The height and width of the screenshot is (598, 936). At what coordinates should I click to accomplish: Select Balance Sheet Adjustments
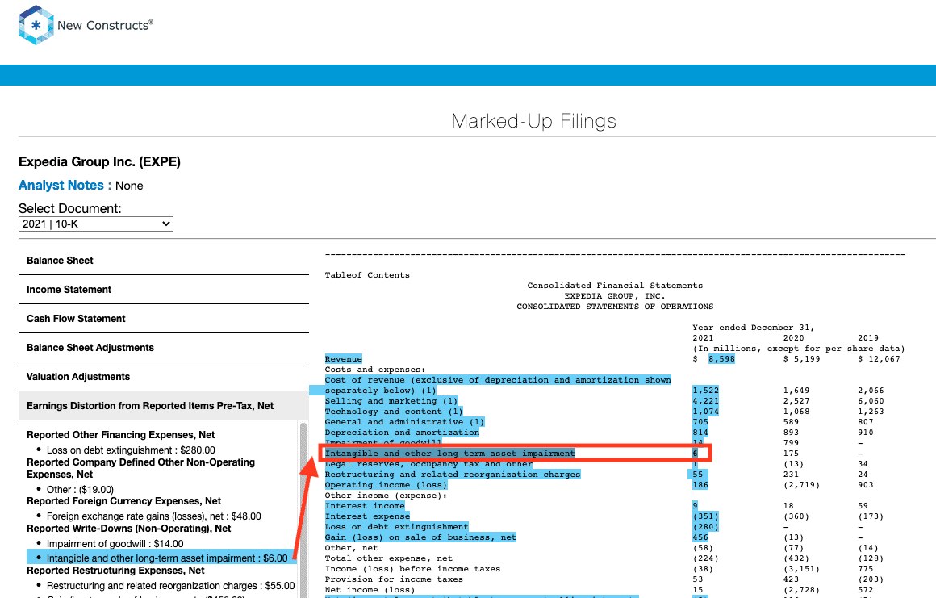coord(164,348)
